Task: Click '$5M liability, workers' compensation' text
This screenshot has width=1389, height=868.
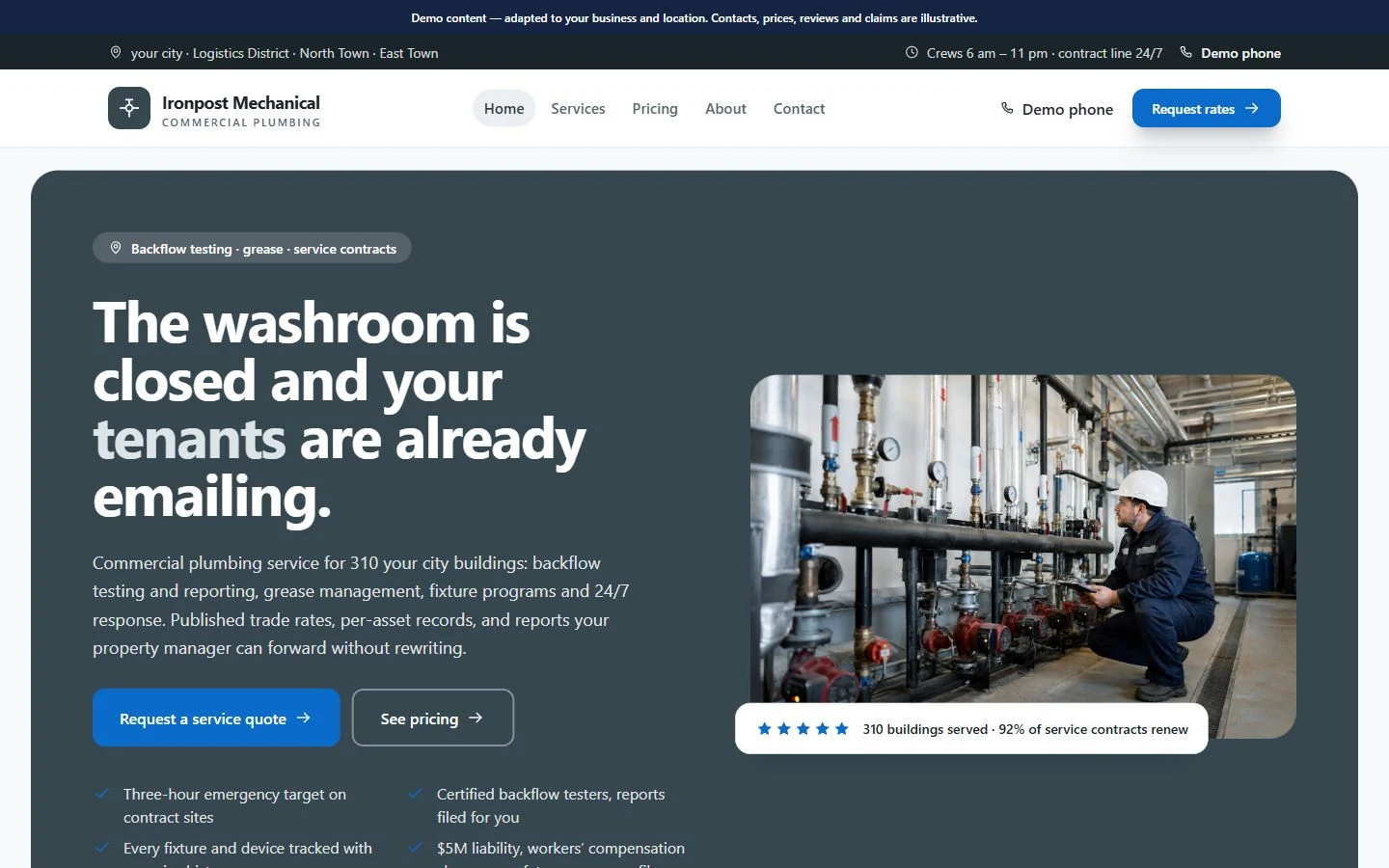Action: click(x=560, y=853)
